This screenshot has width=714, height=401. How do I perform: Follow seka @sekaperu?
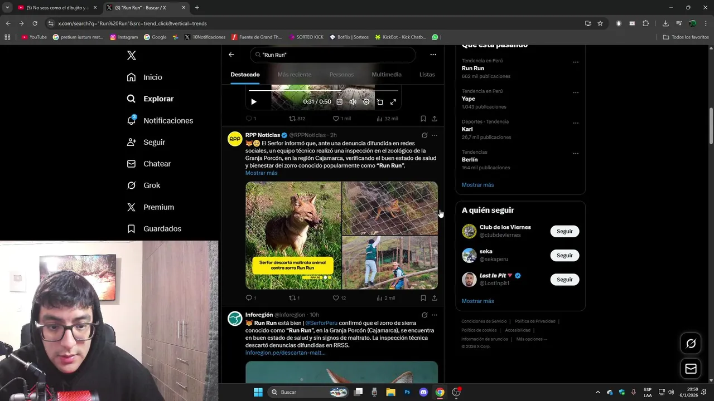click(x=565, y=255)
